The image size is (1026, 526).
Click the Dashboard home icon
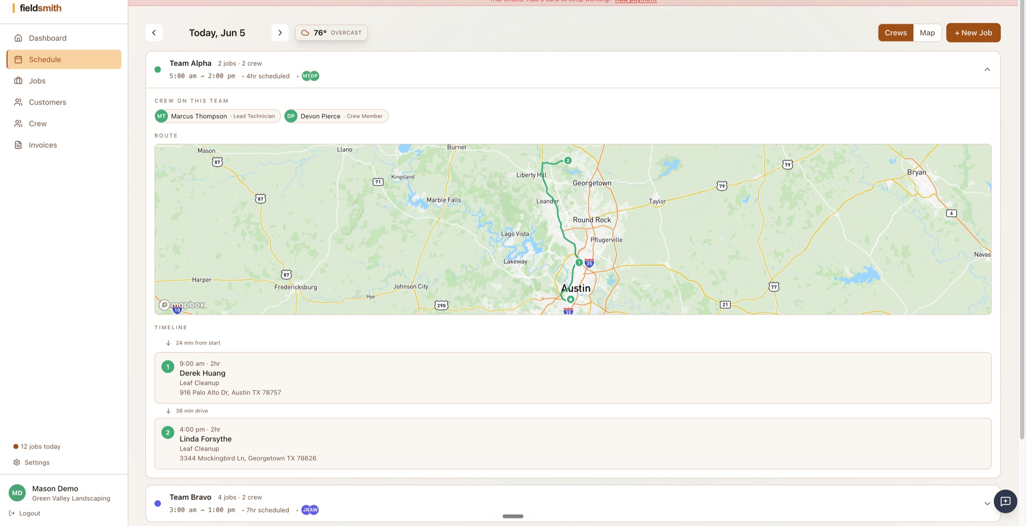pyautogui.click(x=18, y=38)
